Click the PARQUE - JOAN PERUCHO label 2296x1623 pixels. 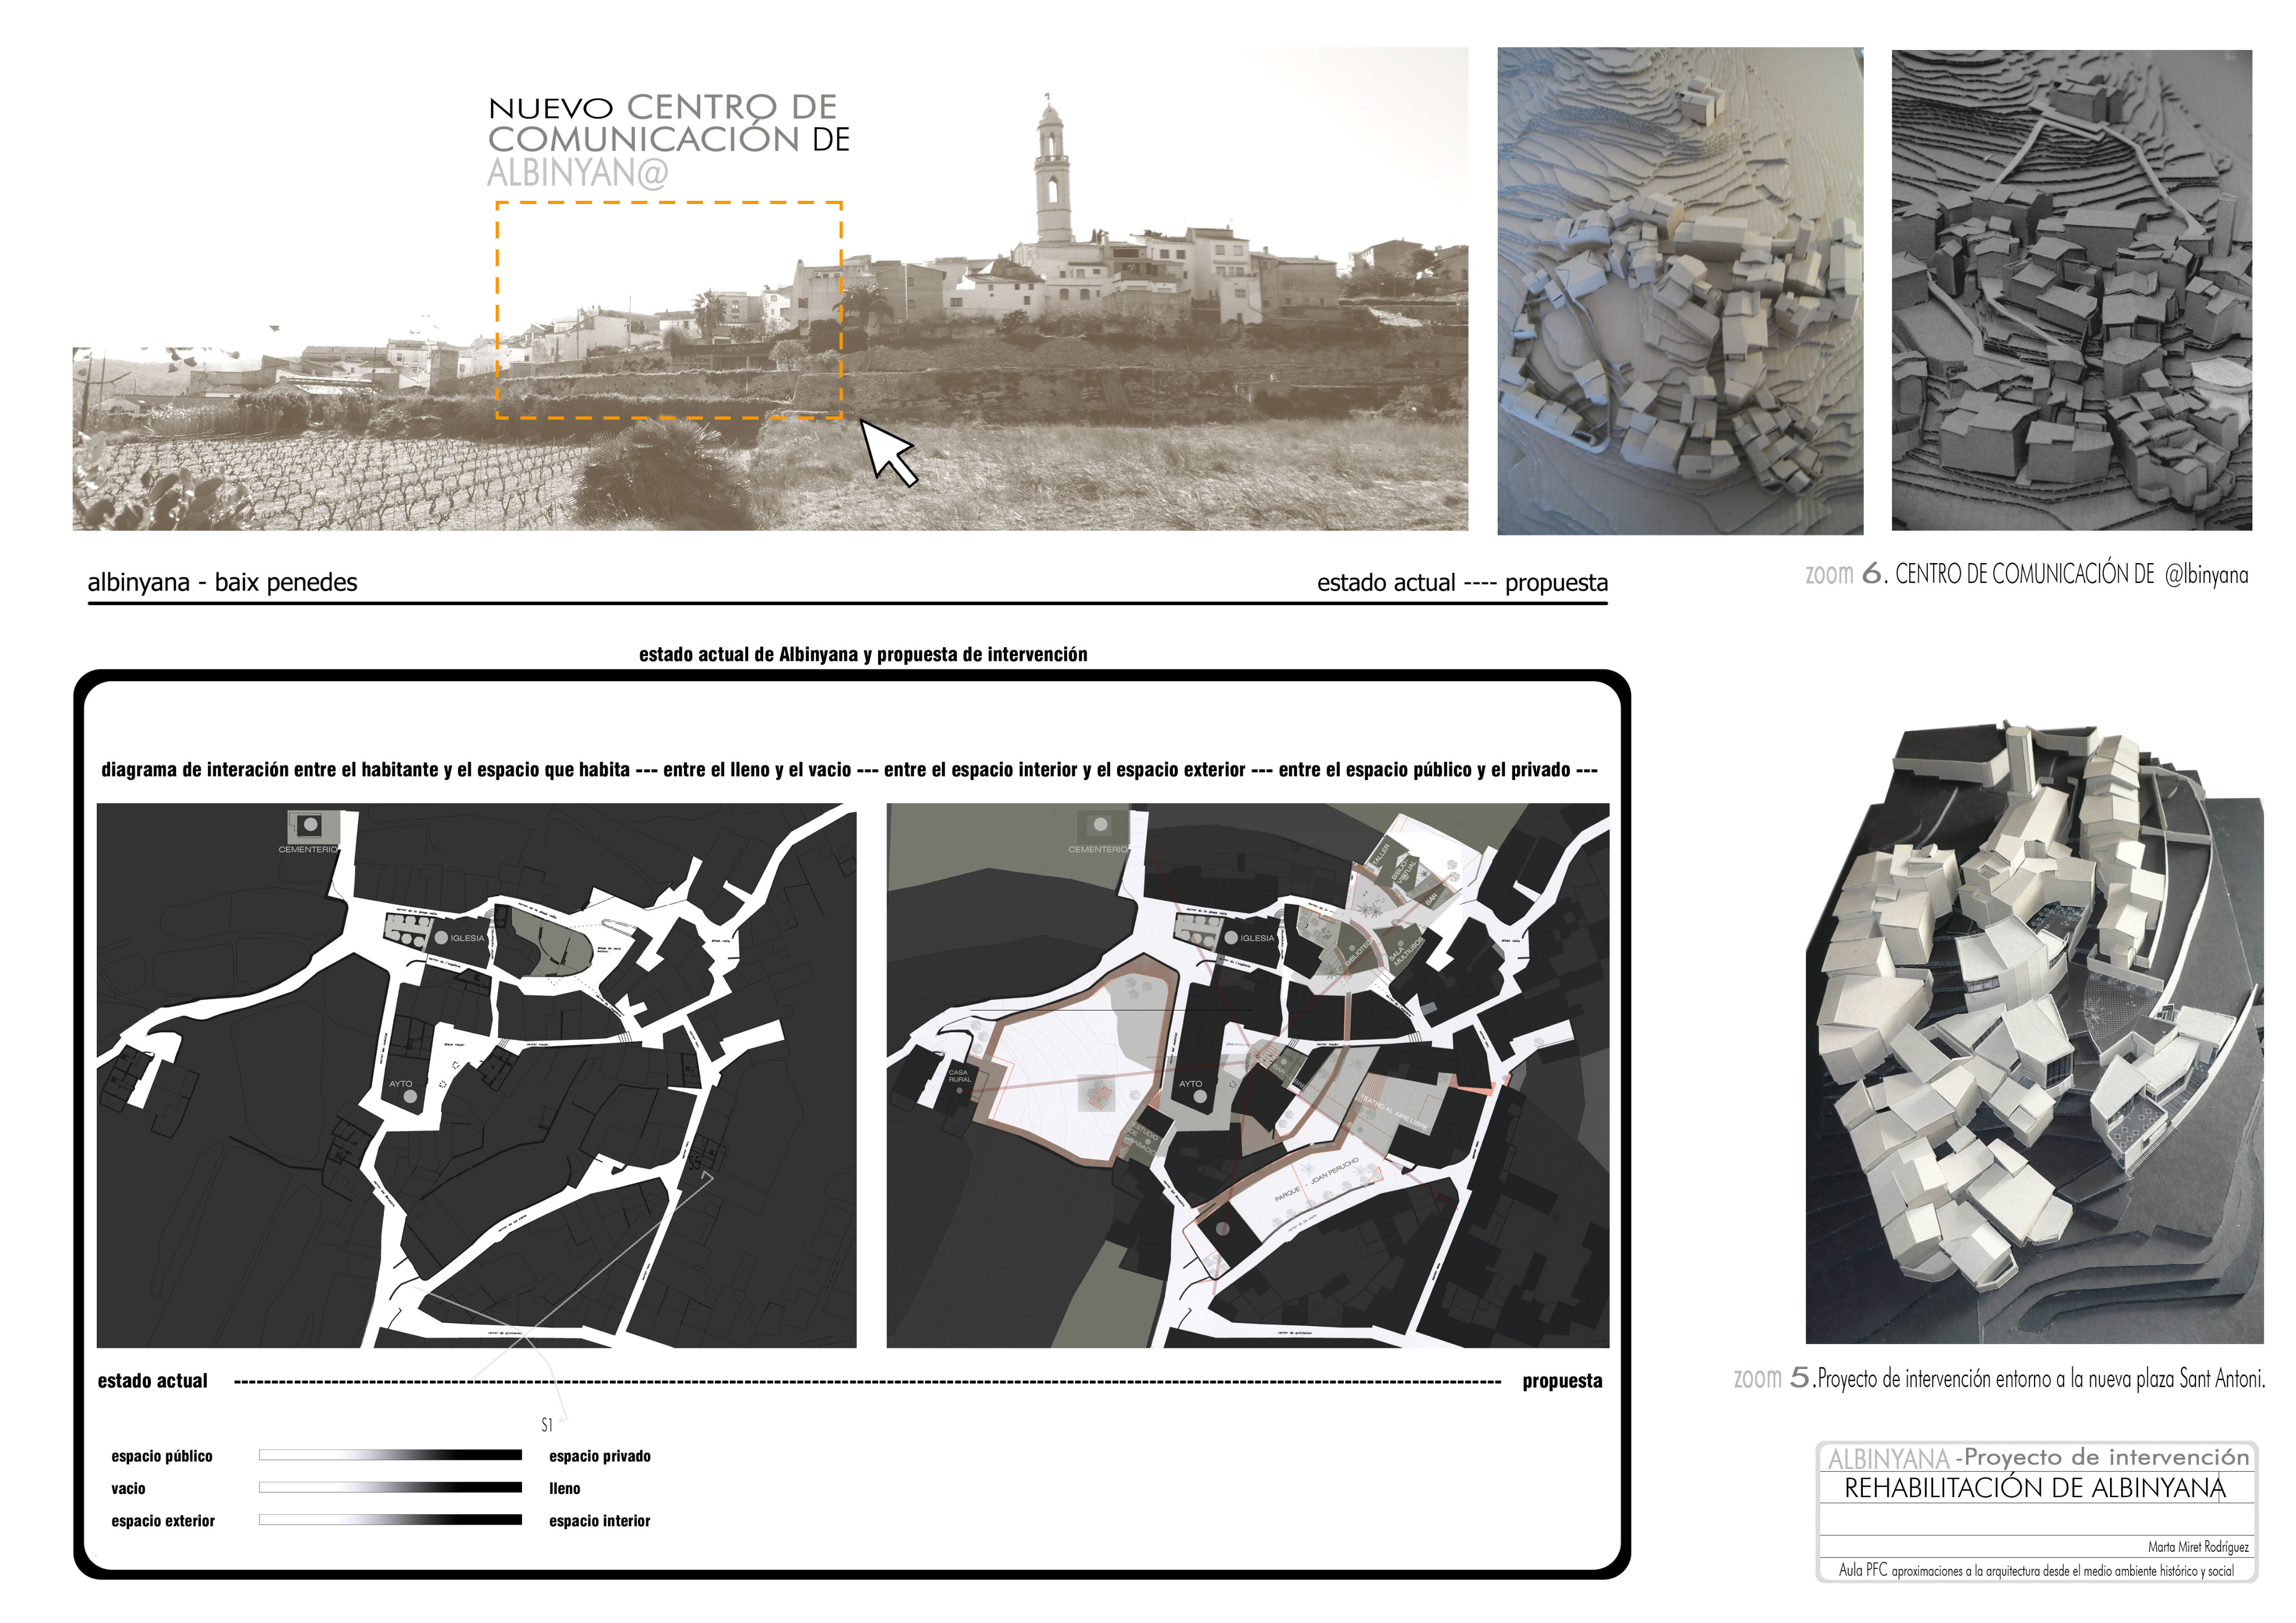(1316, 1180)
